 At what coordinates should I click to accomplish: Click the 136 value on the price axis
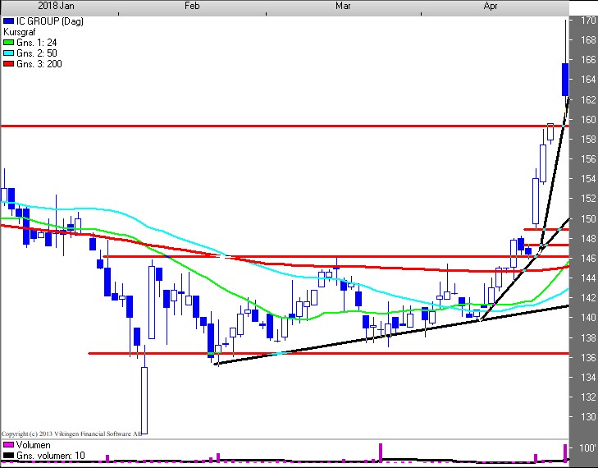[587, 357]
